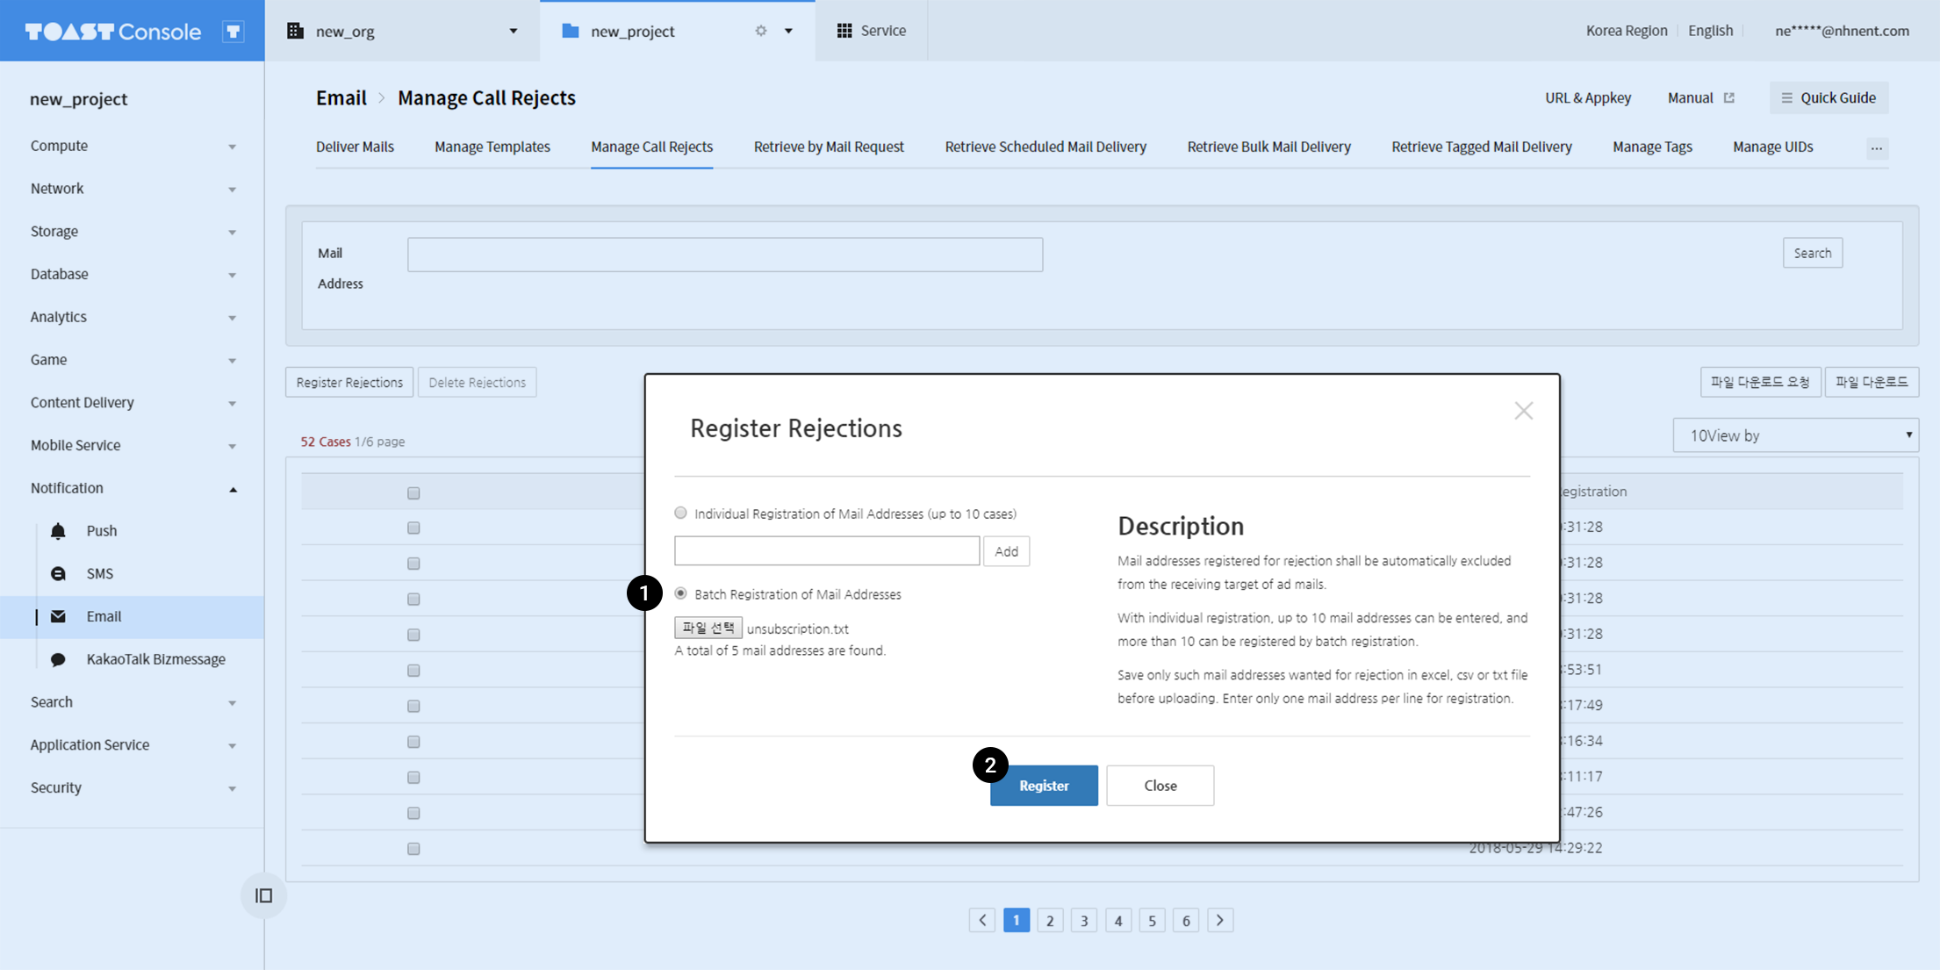The image size is (1940, 970).
Task: Select Batch Registration of Mail Addresses
Action: pos(680,593)
